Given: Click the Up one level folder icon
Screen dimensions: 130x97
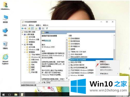Looking at the screenshot, I should (x=29, y=29).
